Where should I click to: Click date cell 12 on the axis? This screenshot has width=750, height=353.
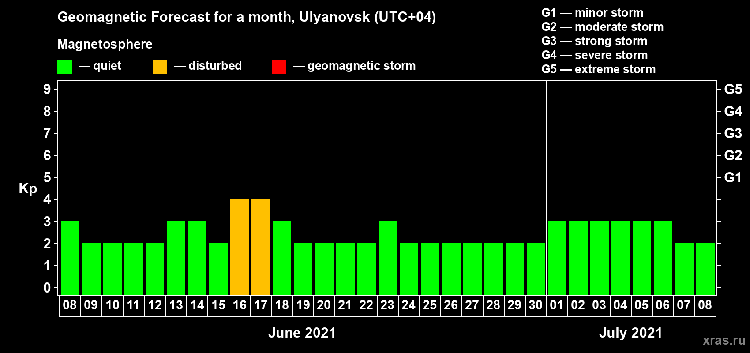click(155, 305)
